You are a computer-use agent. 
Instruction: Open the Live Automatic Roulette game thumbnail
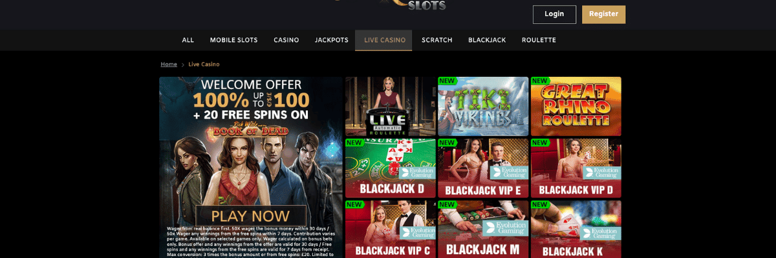[390, 106]
